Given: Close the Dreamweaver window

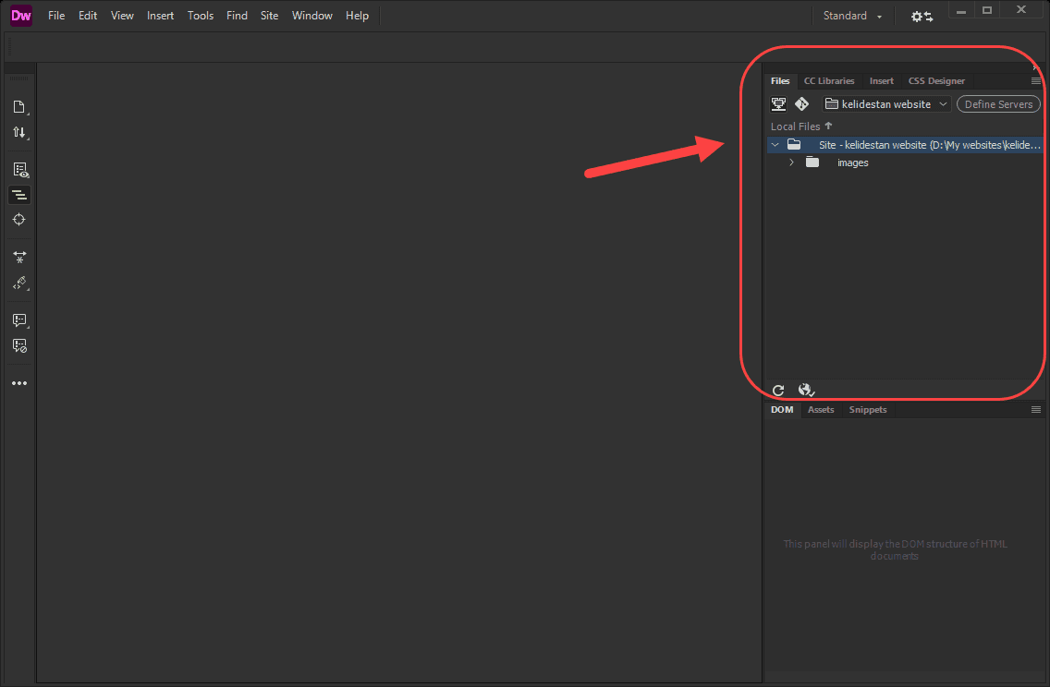Looking at the screenshot, I should [x=1020, y=10].
